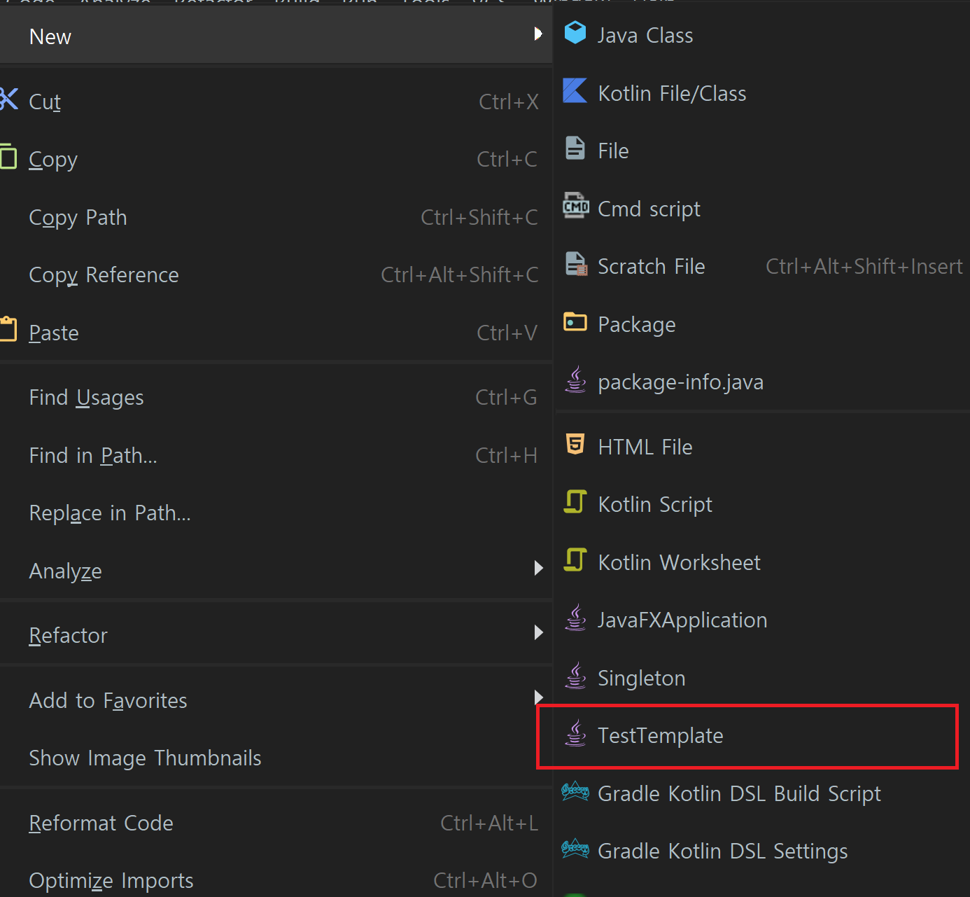Image resolution: width=970 pixels, height=897 pixels.
Task: Click the Gradle Kotlin DSL Settings icon
Action: [575, 849]
